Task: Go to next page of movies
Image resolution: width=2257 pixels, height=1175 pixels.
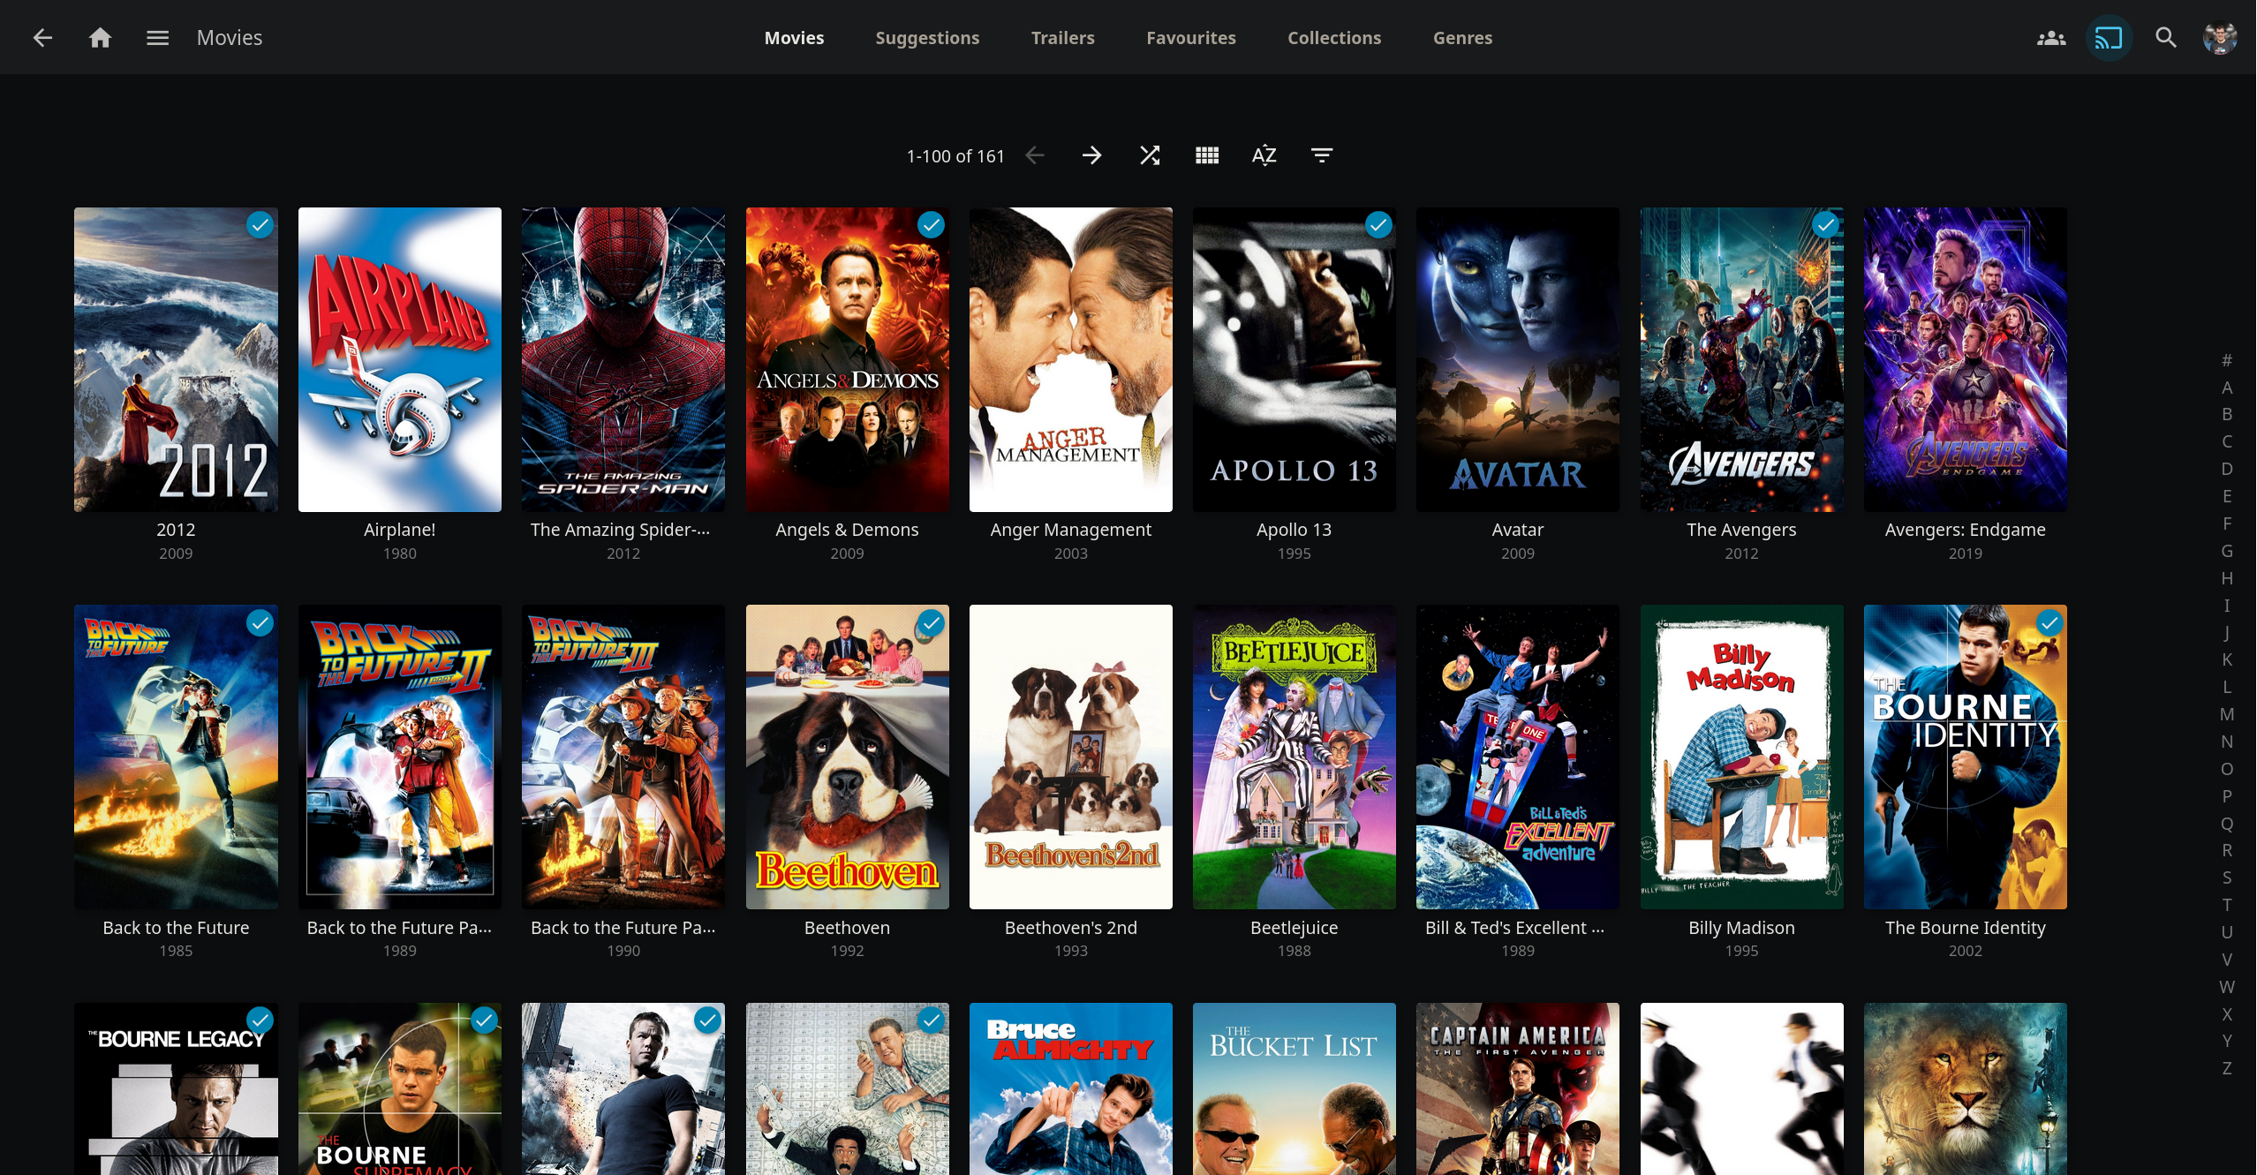Action: coord(1091,155)
